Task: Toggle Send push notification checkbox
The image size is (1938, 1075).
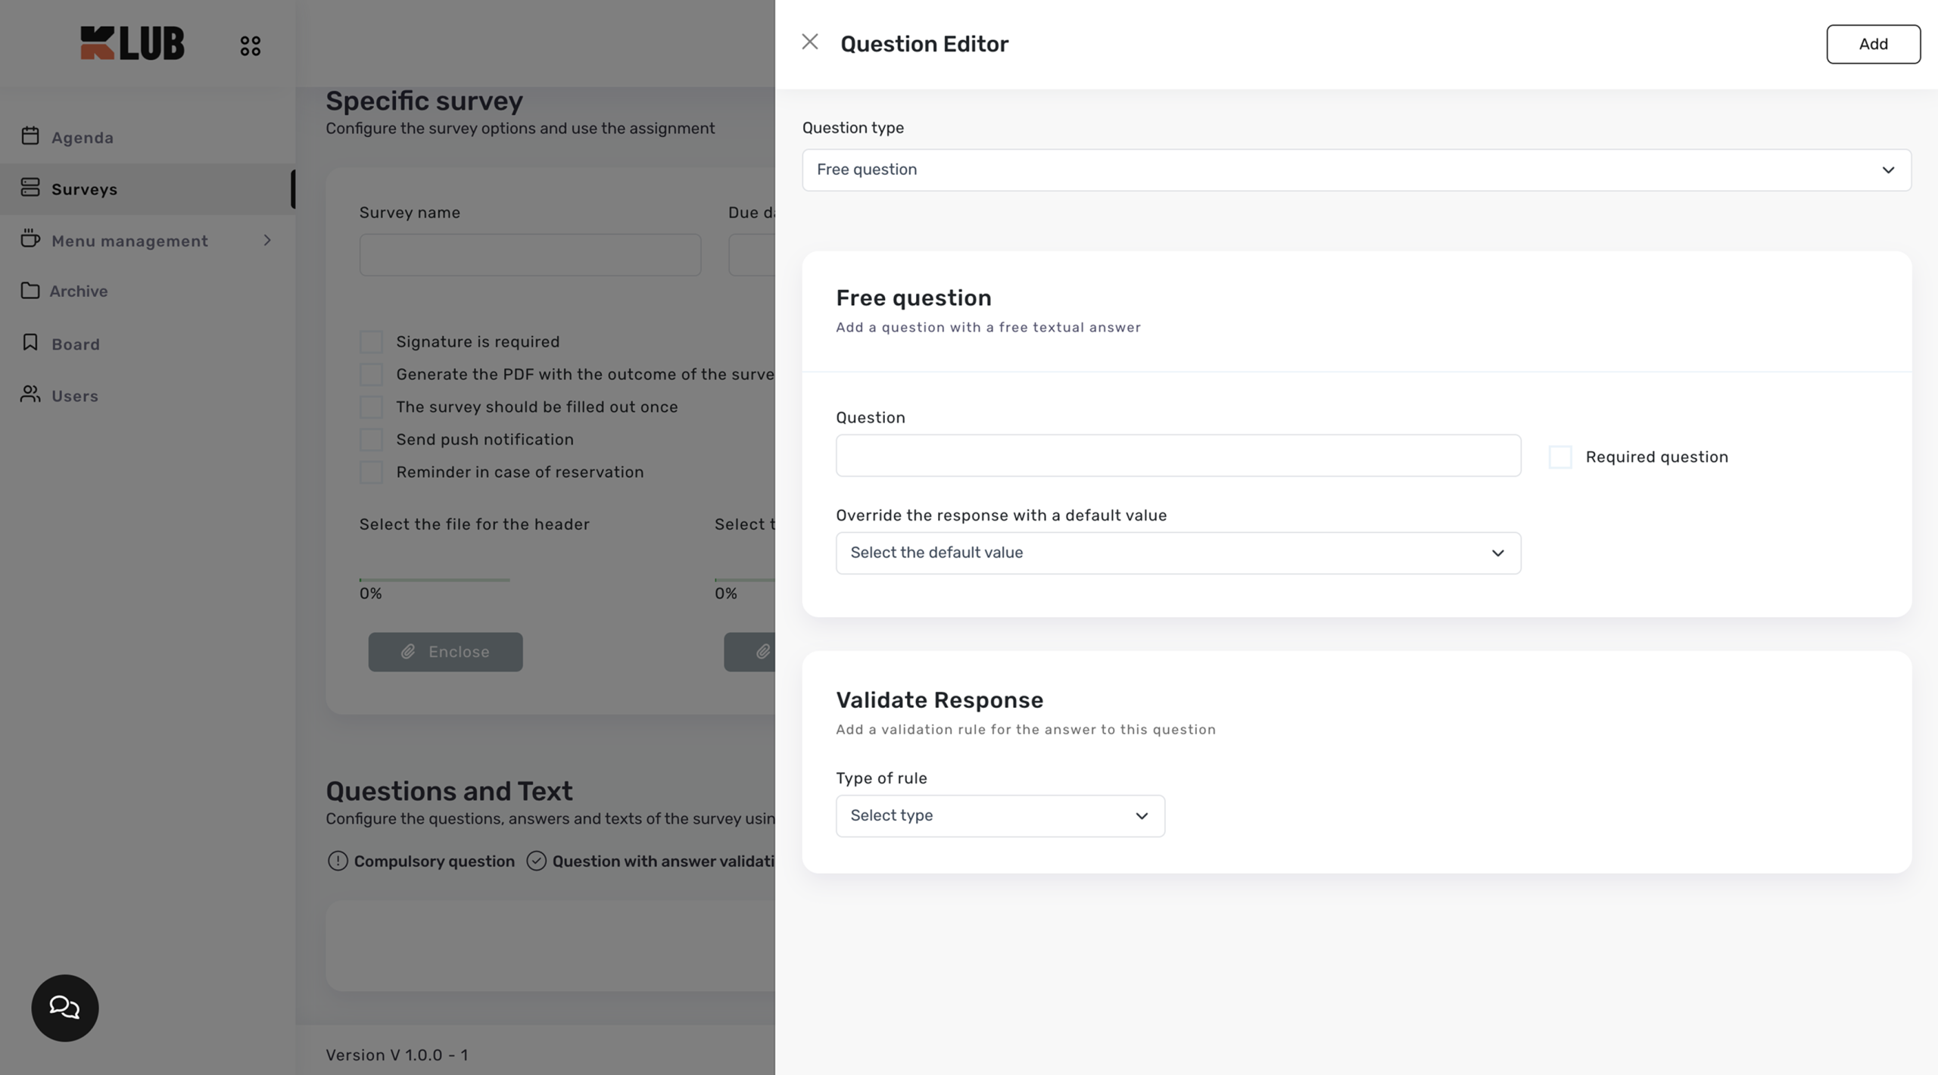Action: (371, 439)
